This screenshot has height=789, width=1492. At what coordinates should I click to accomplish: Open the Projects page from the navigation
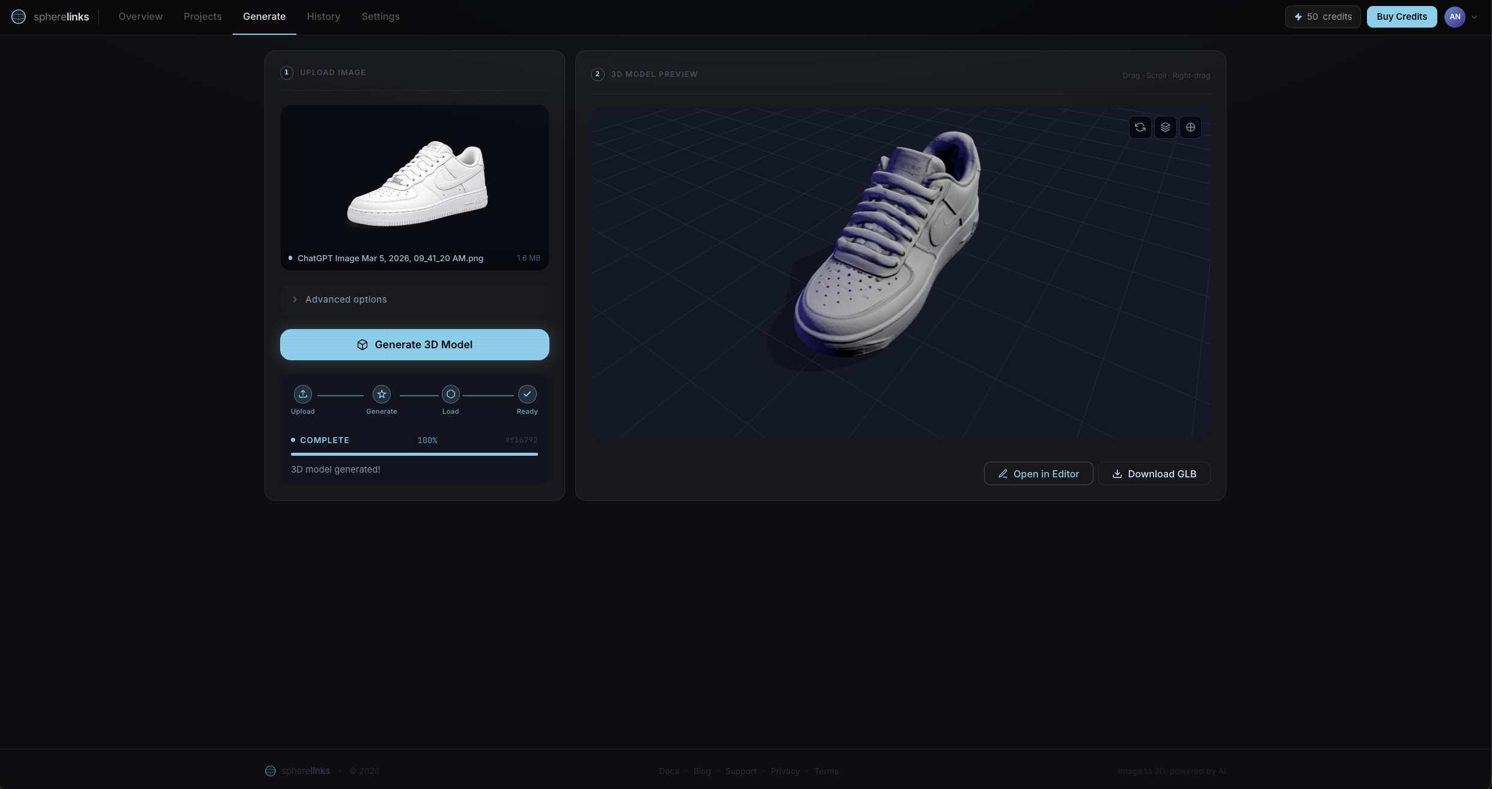click(x=202, y=16)
